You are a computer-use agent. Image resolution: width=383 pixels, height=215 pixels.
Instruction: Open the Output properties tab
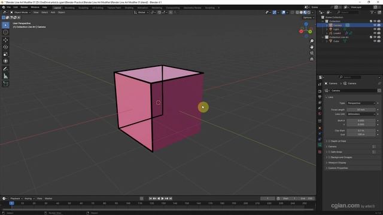coord(320,97)
